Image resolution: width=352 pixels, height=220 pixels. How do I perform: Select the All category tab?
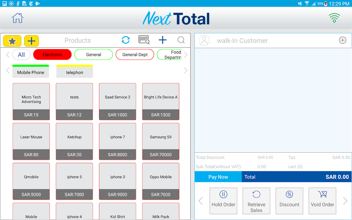pyautogui.click(x=21, y=54)
